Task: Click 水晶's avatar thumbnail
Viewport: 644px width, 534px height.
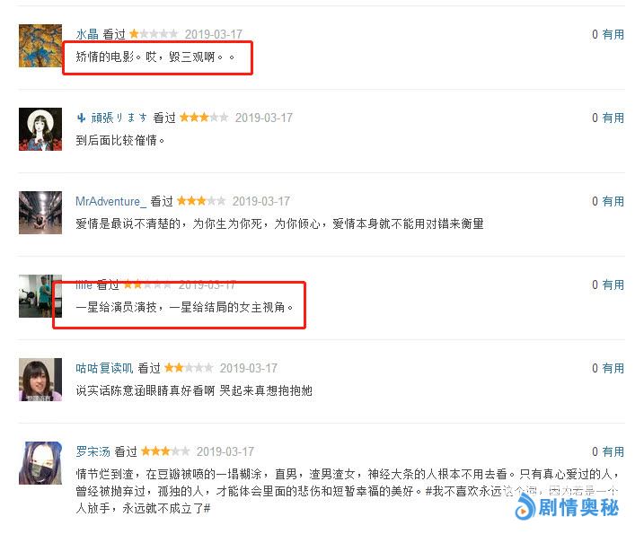Action: click(40, 46)
